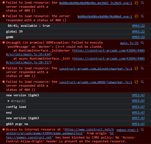Open VM43:22 link beside 'gemb' log
This screenshot has height=144, width=151.
(x=138, y=37)
